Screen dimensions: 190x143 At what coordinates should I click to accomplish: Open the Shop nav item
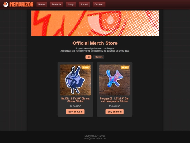point(71,4)
